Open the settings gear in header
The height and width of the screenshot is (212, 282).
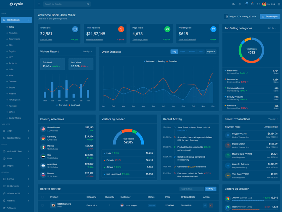(x=279, y=4)
